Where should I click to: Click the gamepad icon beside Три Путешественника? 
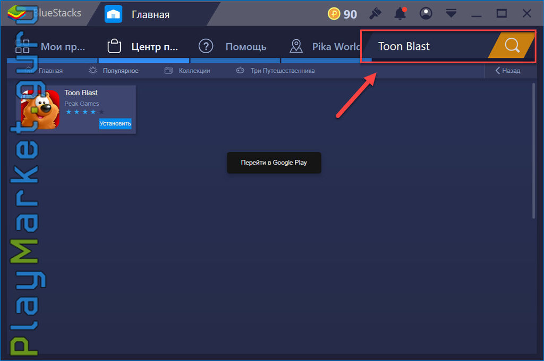240,71
